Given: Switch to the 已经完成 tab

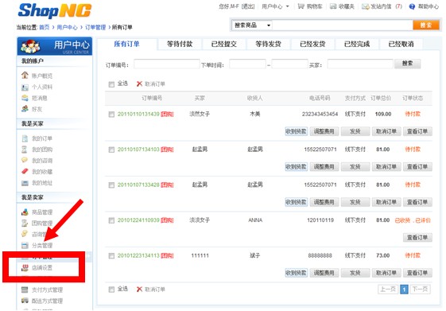Looking at the screenshot, I should coord(357,44).
